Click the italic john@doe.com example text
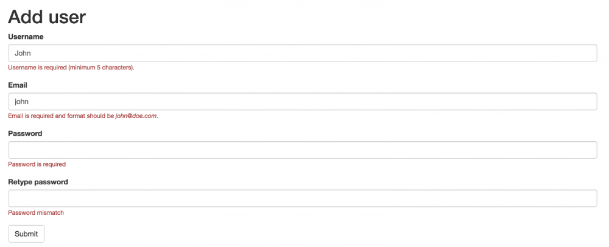 pos(136,116)
